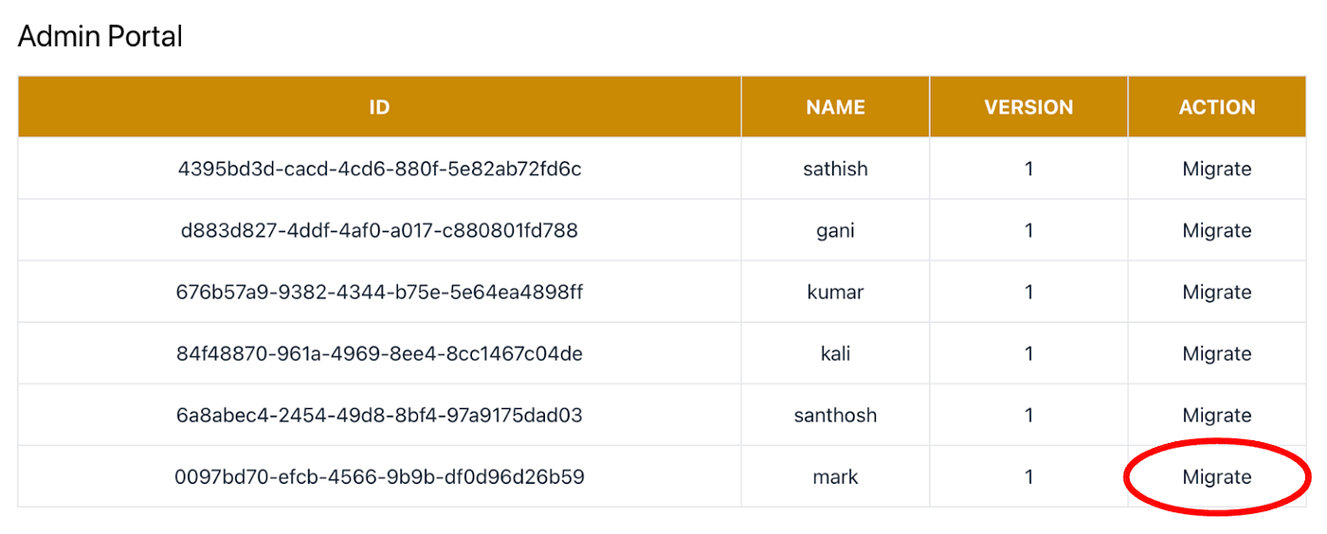Click the name cell sathish
The height and width of the screenshot is (534, 1327).
(835, 169)
